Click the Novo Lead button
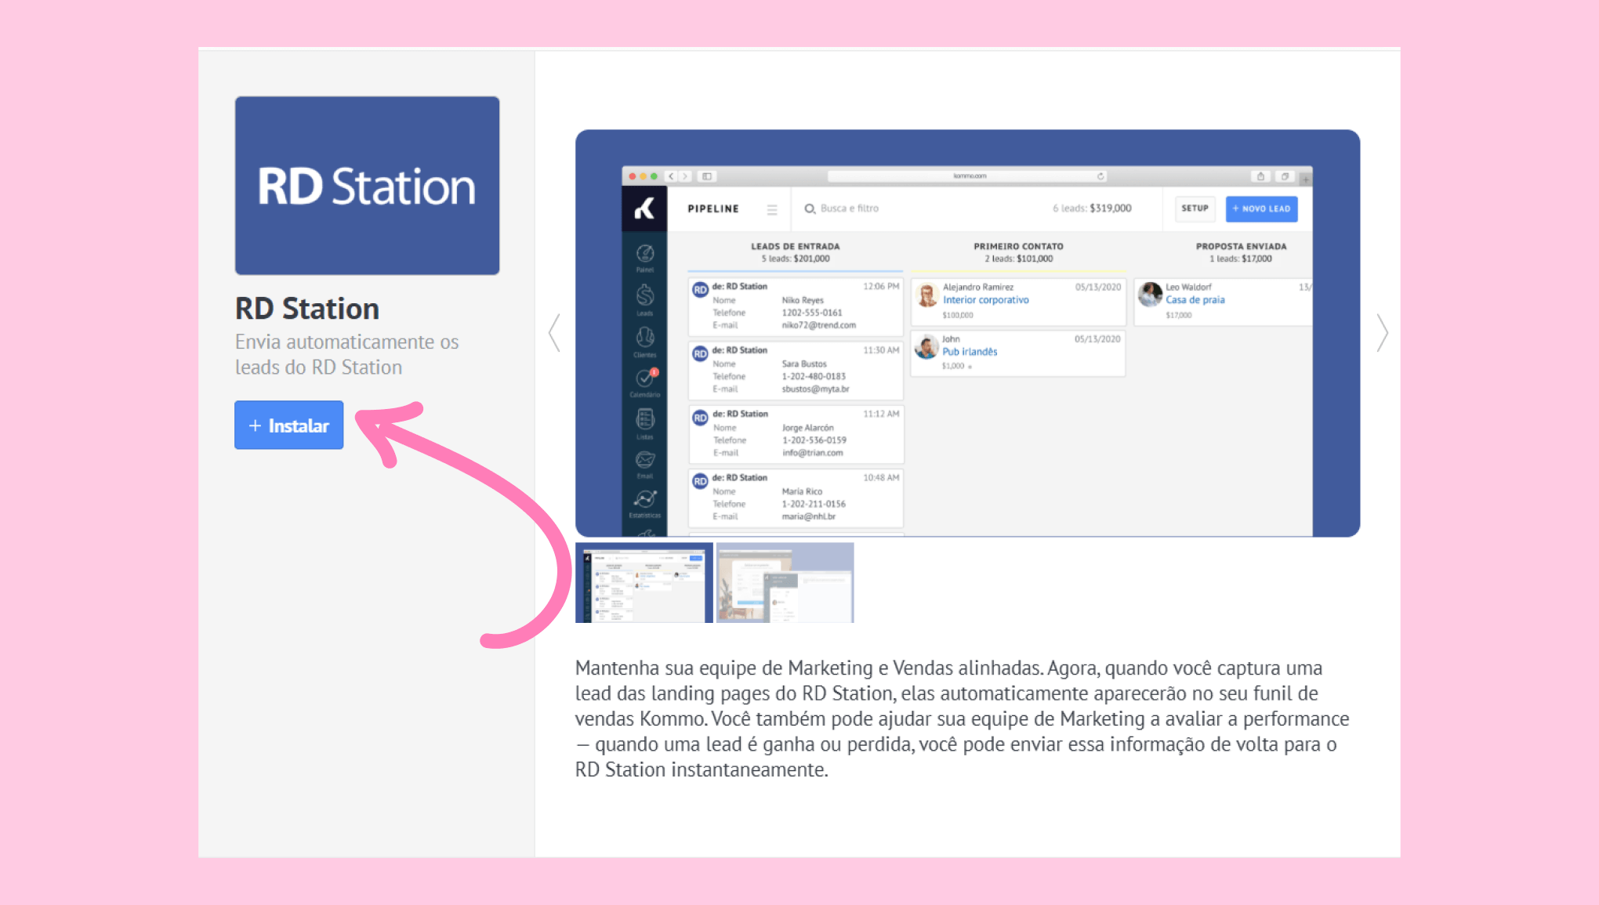This screenshot has width=1599, height=905. pos(1261,208)
